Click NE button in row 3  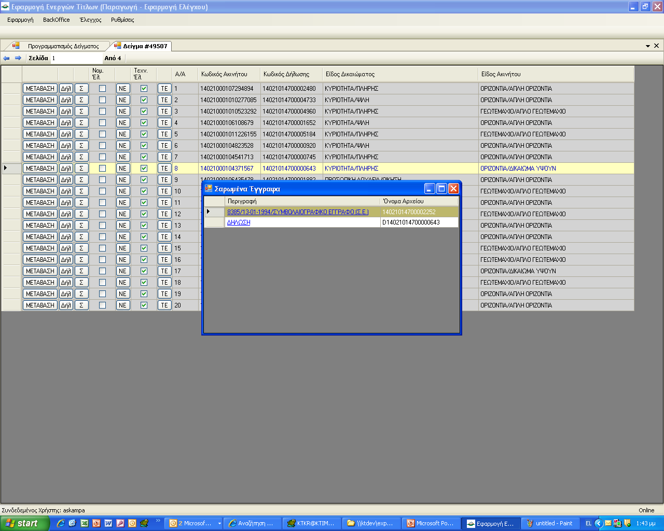pyautogui.click(x=123, y=111)
